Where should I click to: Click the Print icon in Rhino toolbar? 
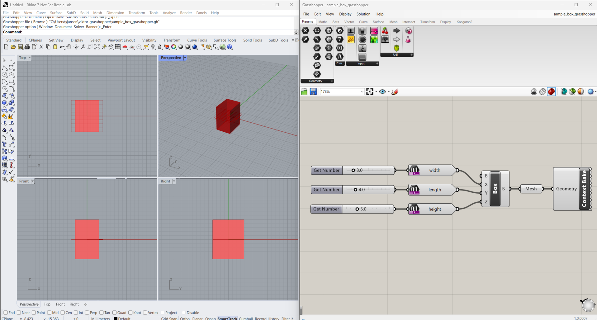[27, 47]
